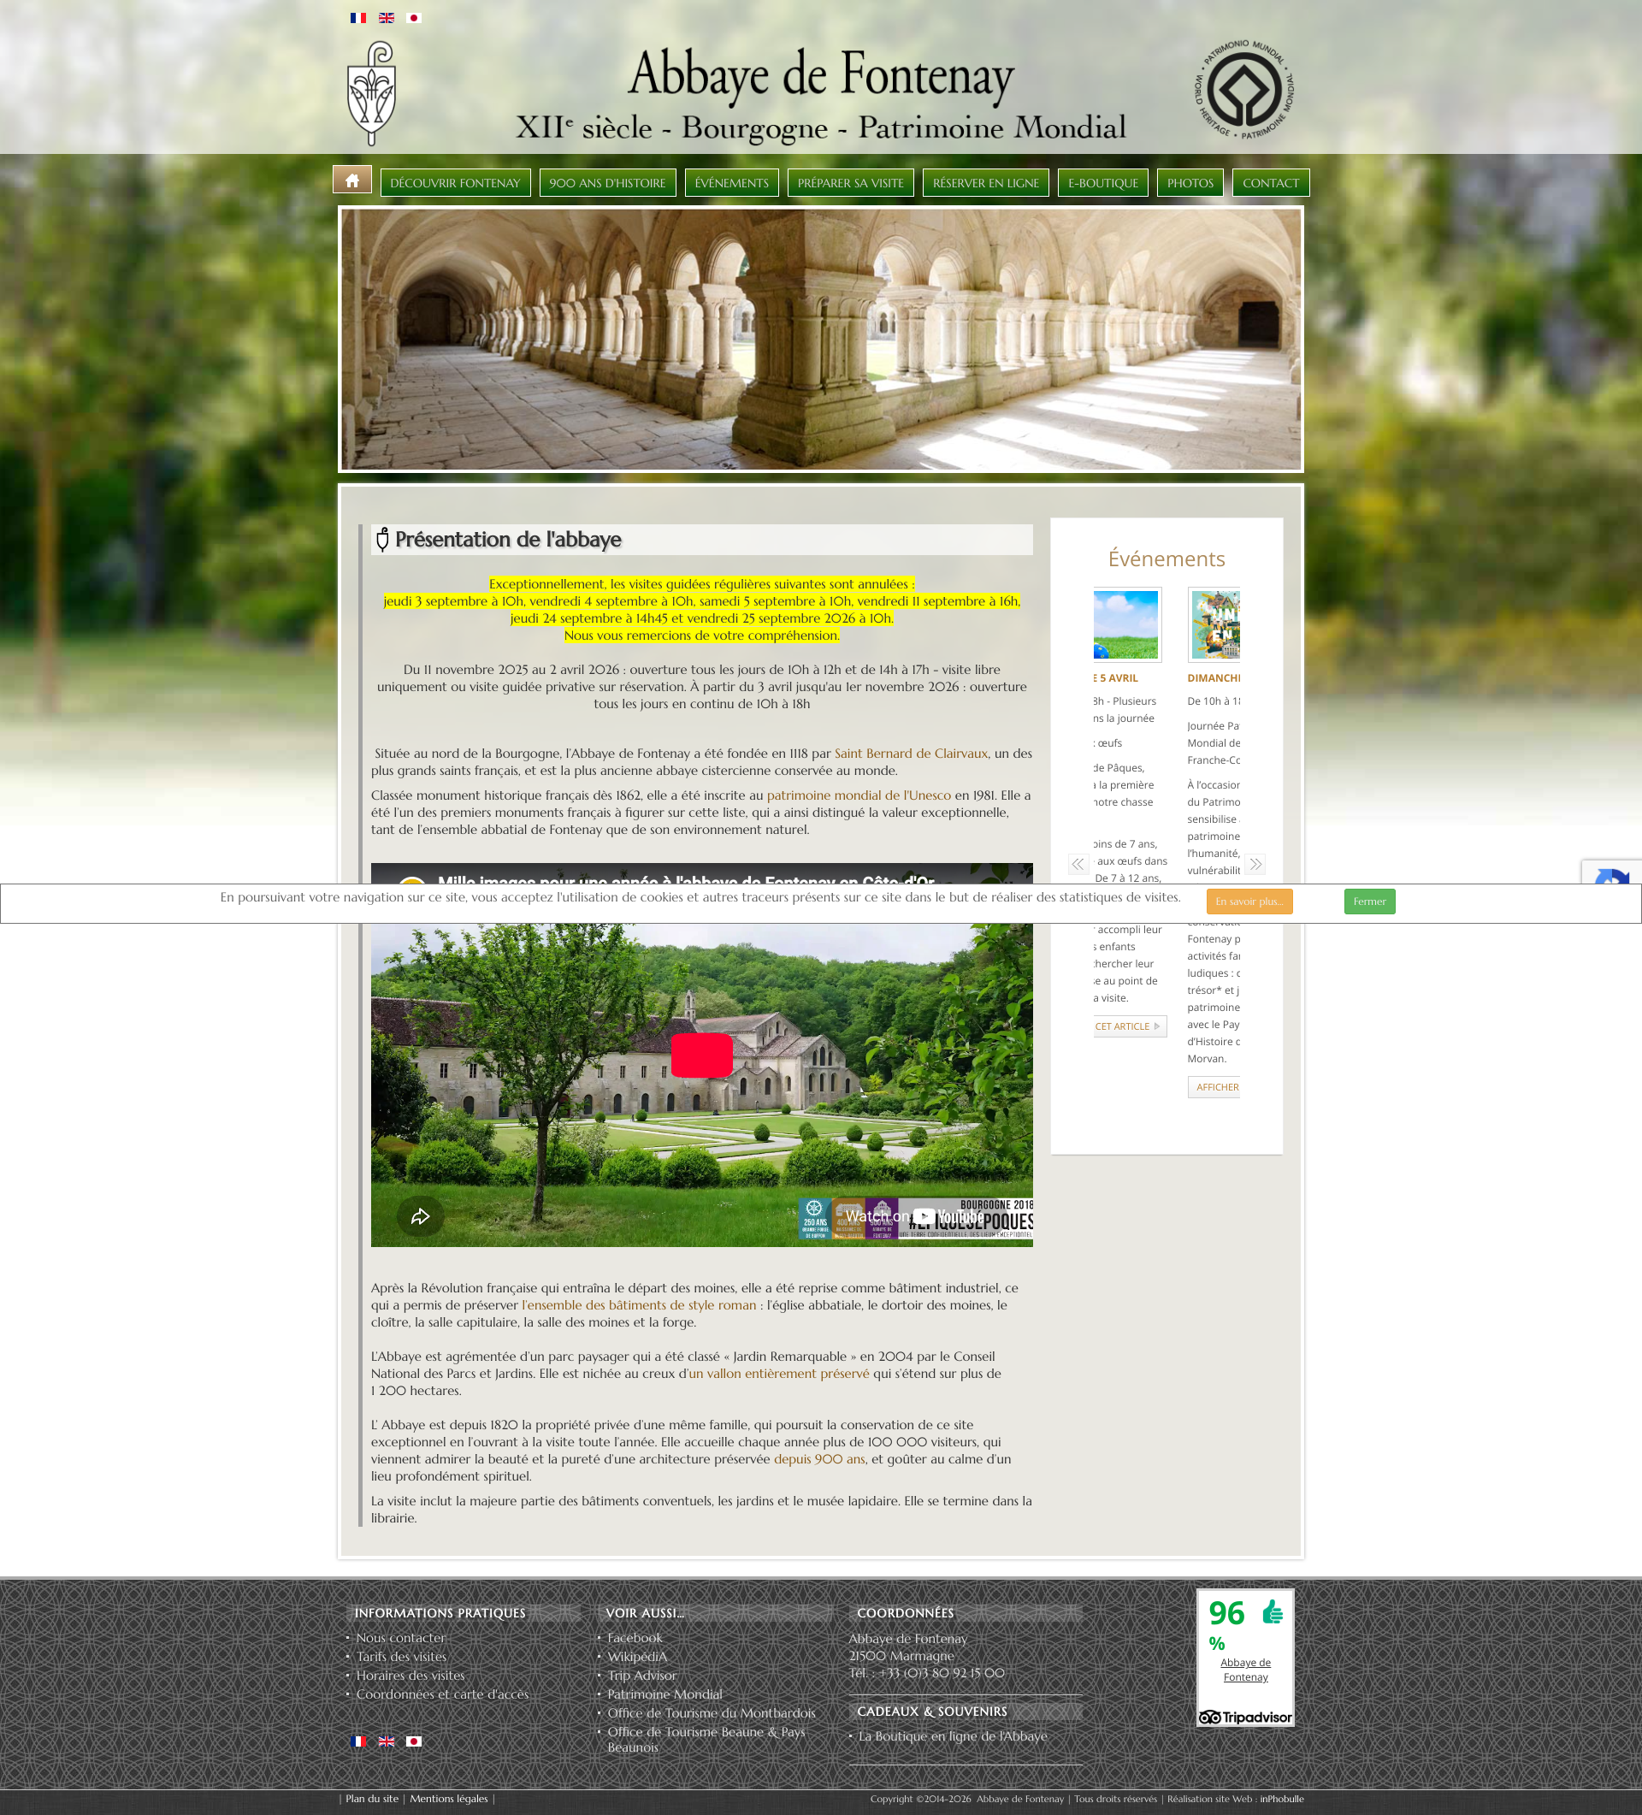Click the Tripadvisor logo in the widget
The image size is (1642, 1815).
1245,1717
